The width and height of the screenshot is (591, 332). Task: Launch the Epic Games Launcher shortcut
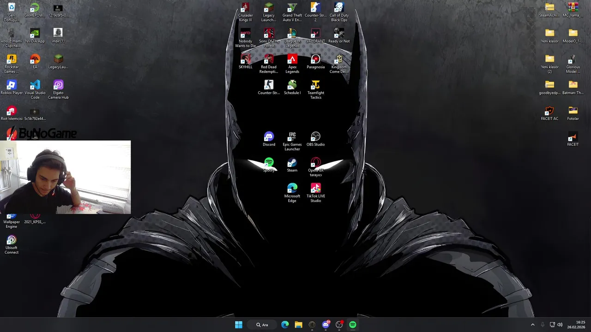pos(292,142)
